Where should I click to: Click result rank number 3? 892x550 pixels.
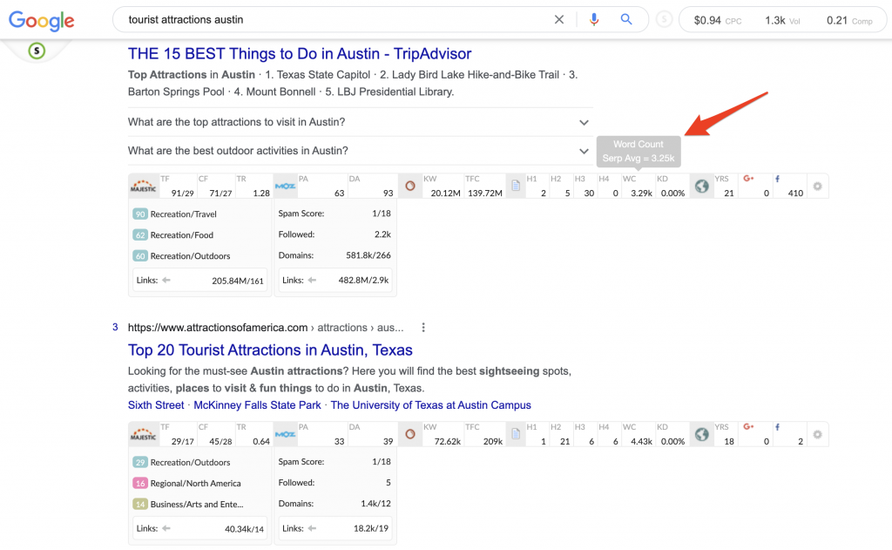[115, 327]
